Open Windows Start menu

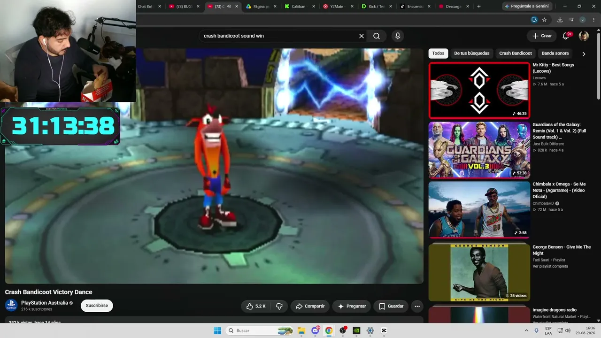217,330
